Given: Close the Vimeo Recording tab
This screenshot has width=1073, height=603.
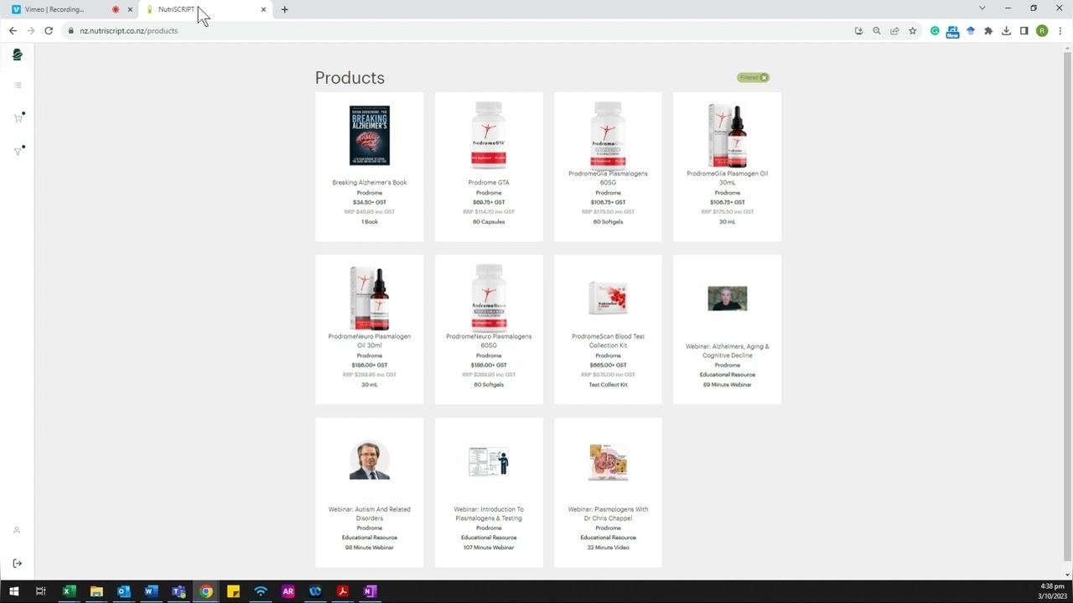Looking at the screenshot, I should pyautogui.click(x=130, y=9).
